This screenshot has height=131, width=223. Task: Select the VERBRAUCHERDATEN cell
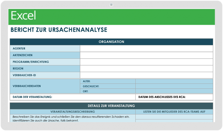tap(45, 86)
